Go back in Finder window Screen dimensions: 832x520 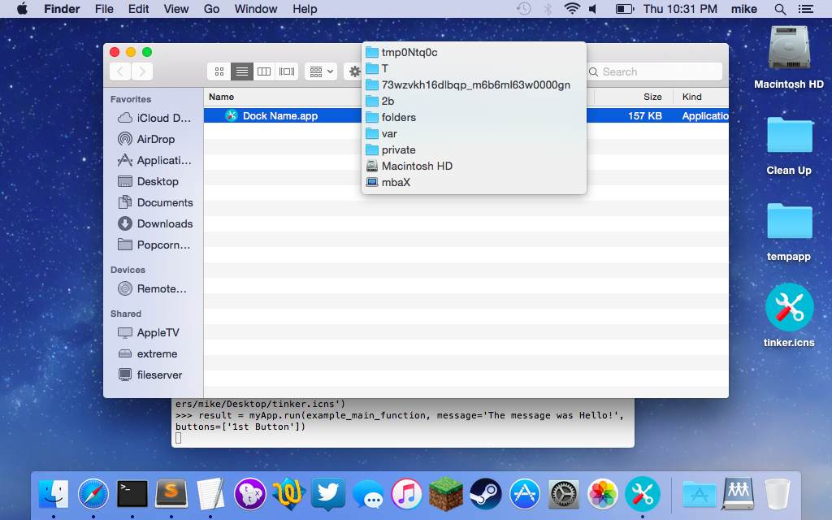pos(120,71)
